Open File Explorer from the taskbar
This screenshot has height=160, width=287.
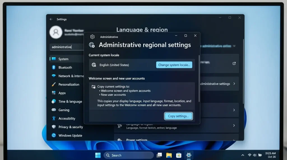tap(169, 155)
